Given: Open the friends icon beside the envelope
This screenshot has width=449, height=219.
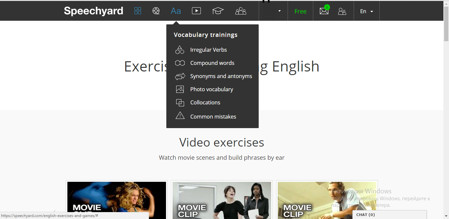Looking at the screenshot, I should [342, 11].
